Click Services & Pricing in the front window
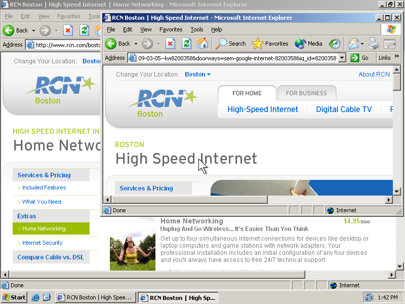Image resolution: width=405 pixels, height=304 pixels. coord(146,188)
